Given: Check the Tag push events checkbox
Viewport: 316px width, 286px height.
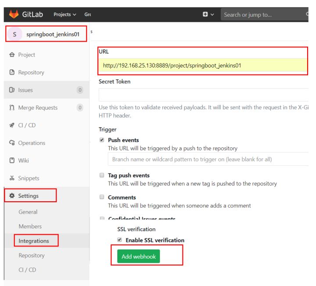Looking at the screenshot, I should [102, 175].
